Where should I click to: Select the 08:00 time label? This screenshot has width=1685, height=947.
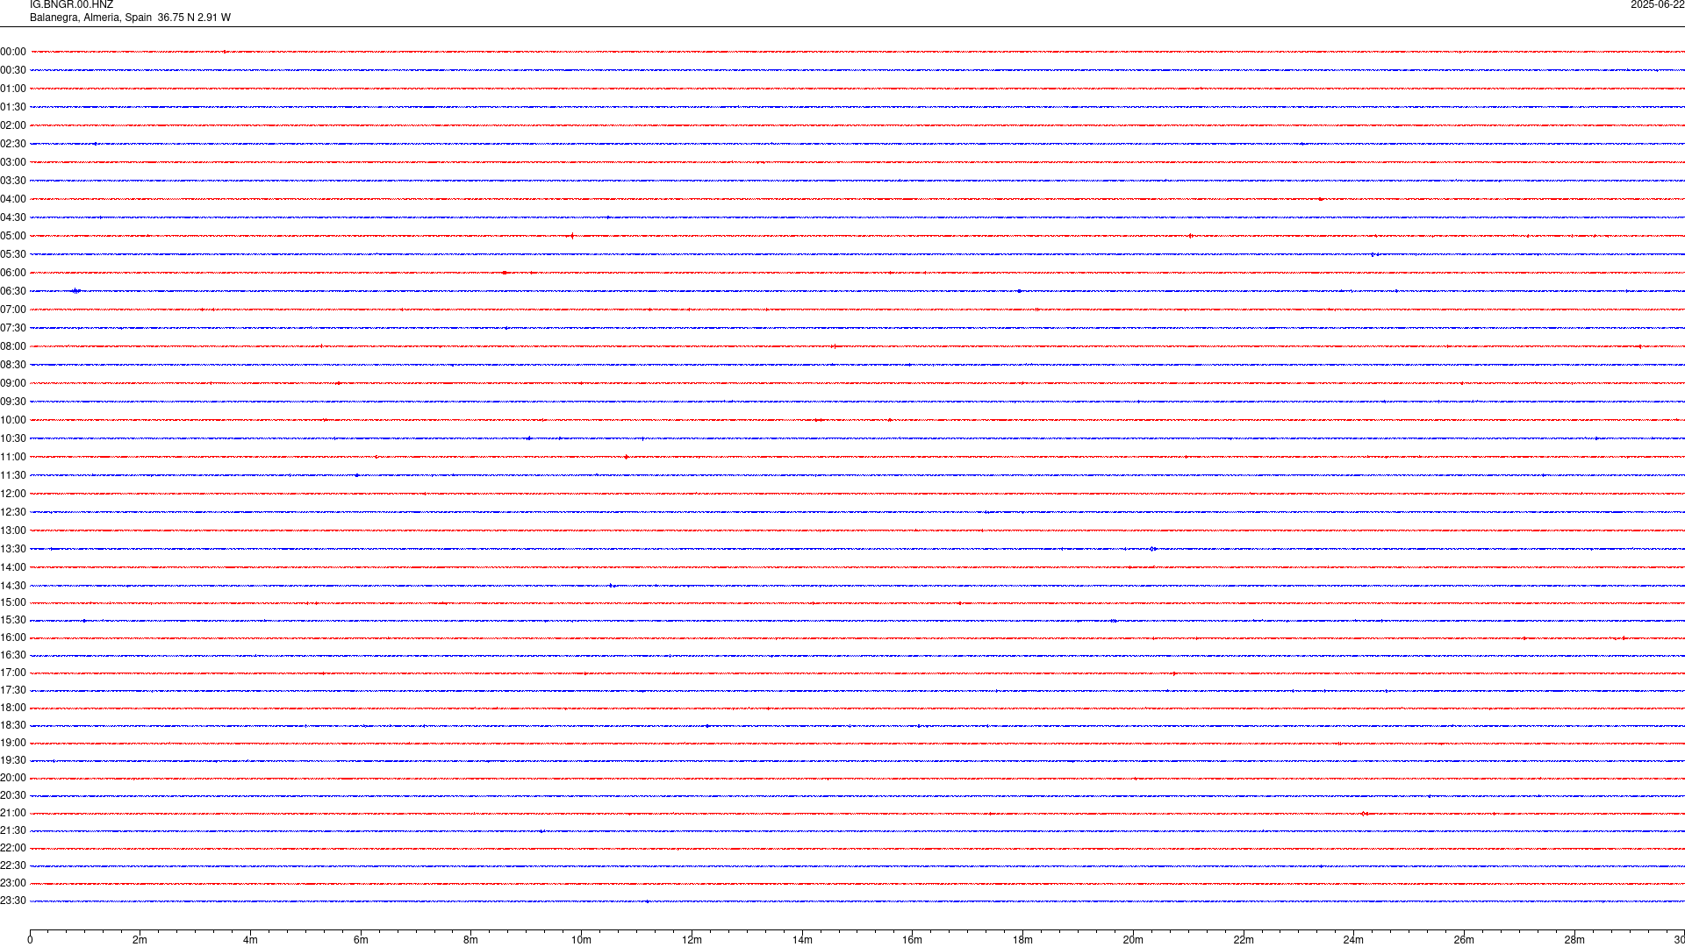(13, 346)
